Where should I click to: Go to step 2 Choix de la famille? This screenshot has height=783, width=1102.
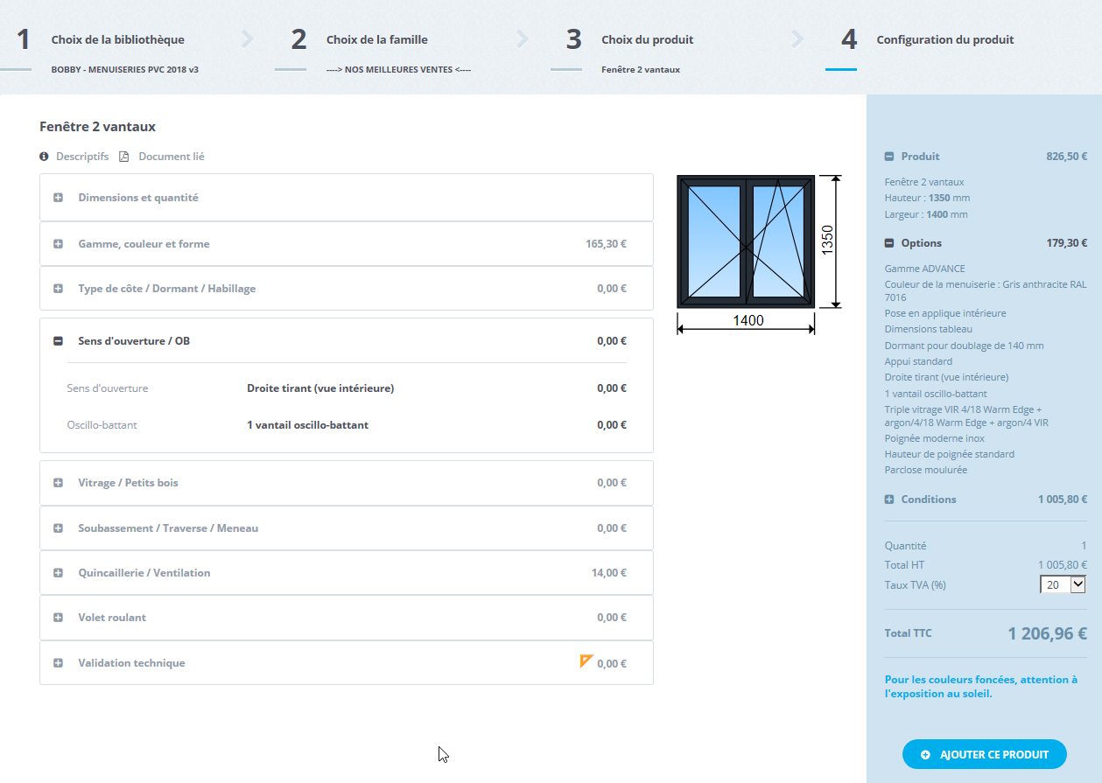click(376, 39)
